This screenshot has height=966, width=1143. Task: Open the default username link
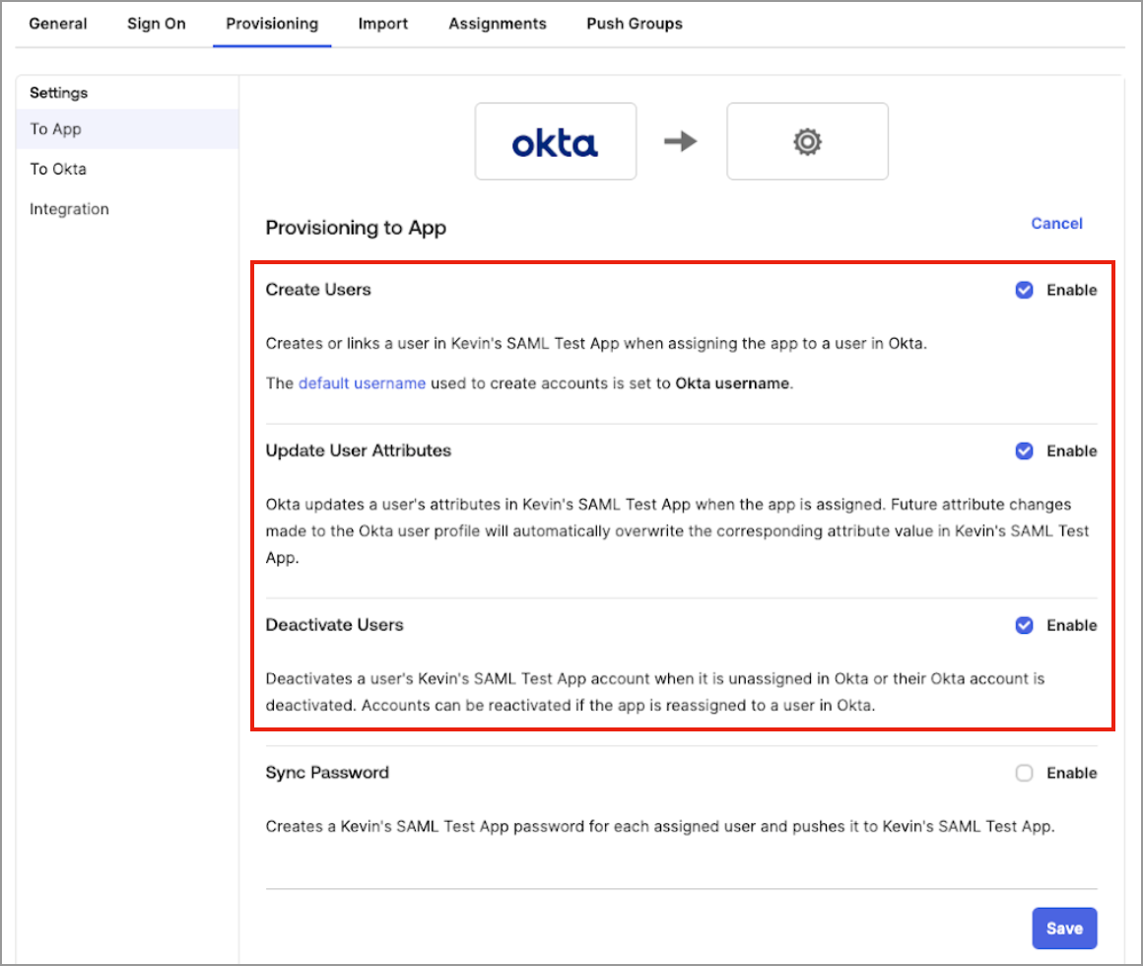(x=362, y=383)
